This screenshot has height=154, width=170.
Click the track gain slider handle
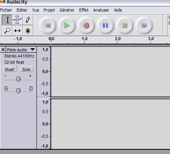(18, 80)
